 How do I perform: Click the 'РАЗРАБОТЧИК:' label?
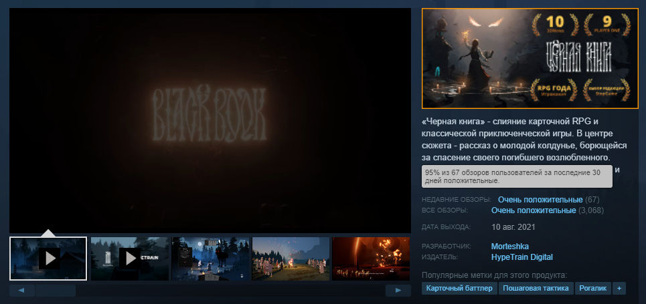tap(447, 247)
